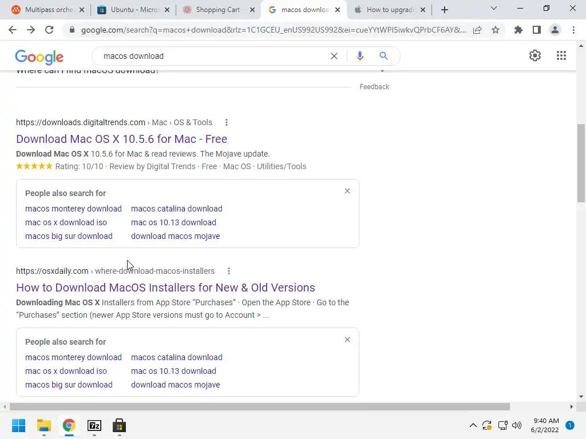Click the Chrome address bar URL
The height and width of the screenshot is (439, 586).
click(x=274, y=30)
